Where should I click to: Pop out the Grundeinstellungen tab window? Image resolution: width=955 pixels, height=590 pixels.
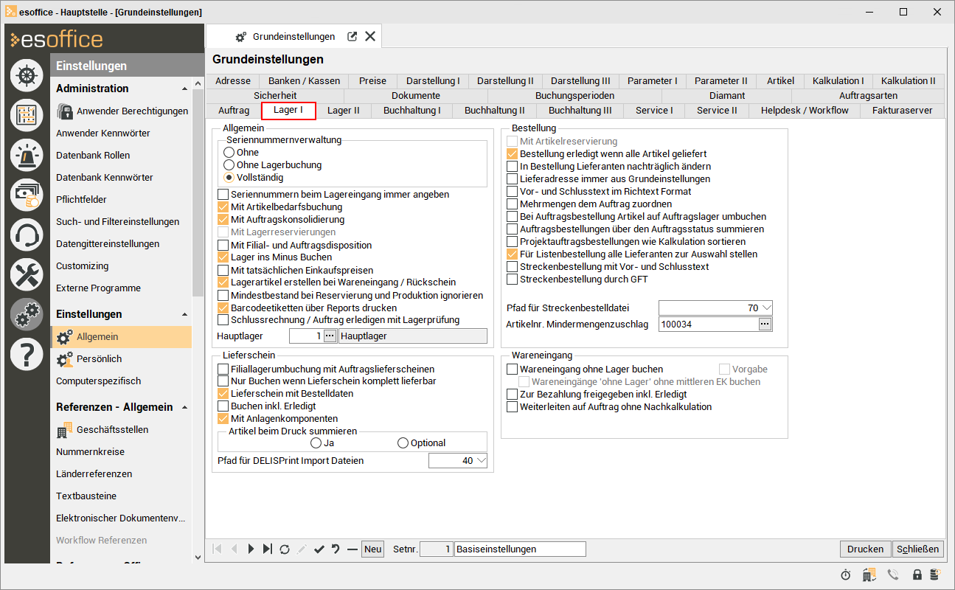[353, 36]
